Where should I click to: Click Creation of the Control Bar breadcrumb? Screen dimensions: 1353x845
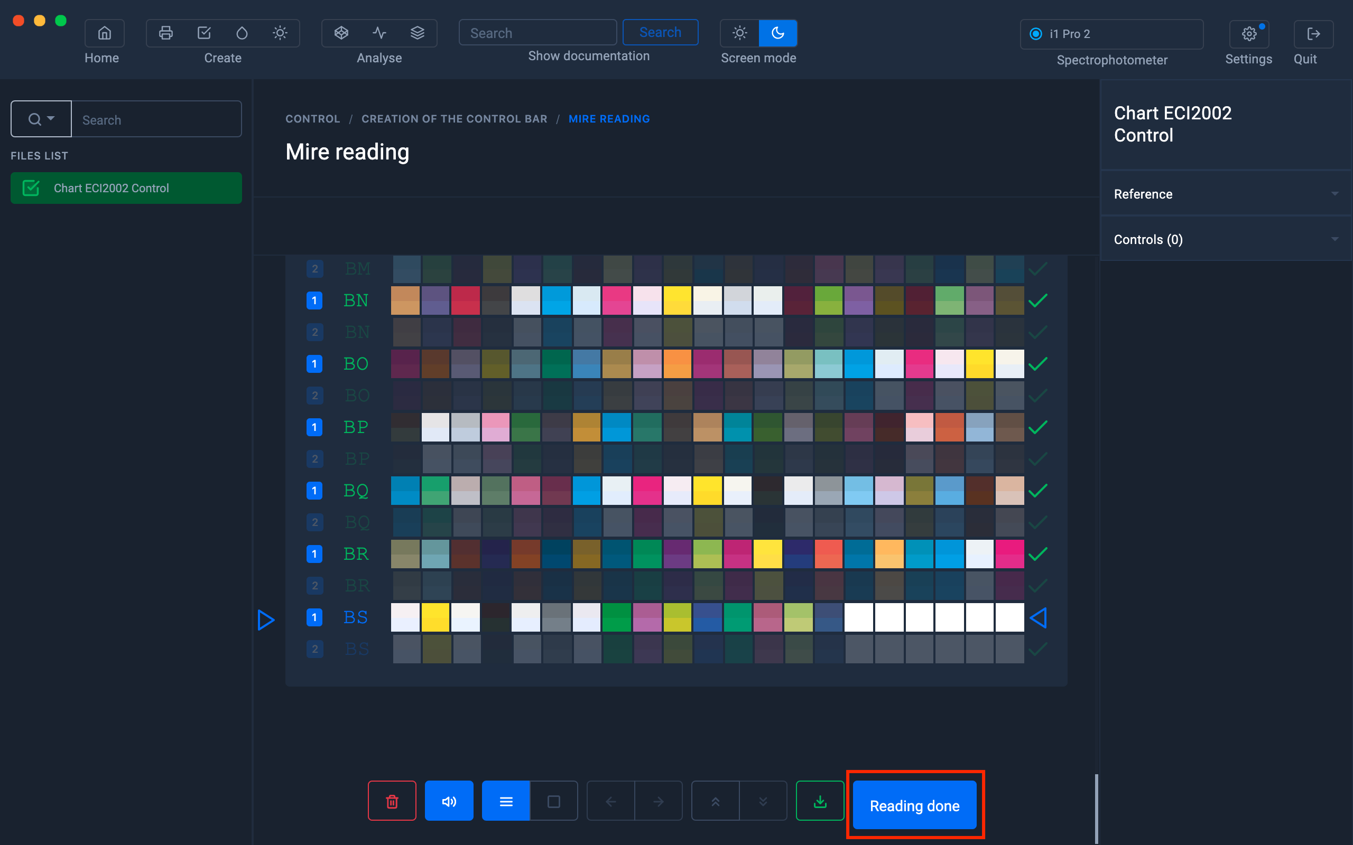(x=454, y=119)
